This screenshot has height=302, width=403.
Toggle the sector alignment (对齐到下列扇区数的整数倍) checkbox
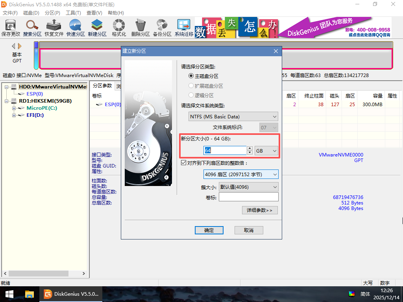coord(183,163)
